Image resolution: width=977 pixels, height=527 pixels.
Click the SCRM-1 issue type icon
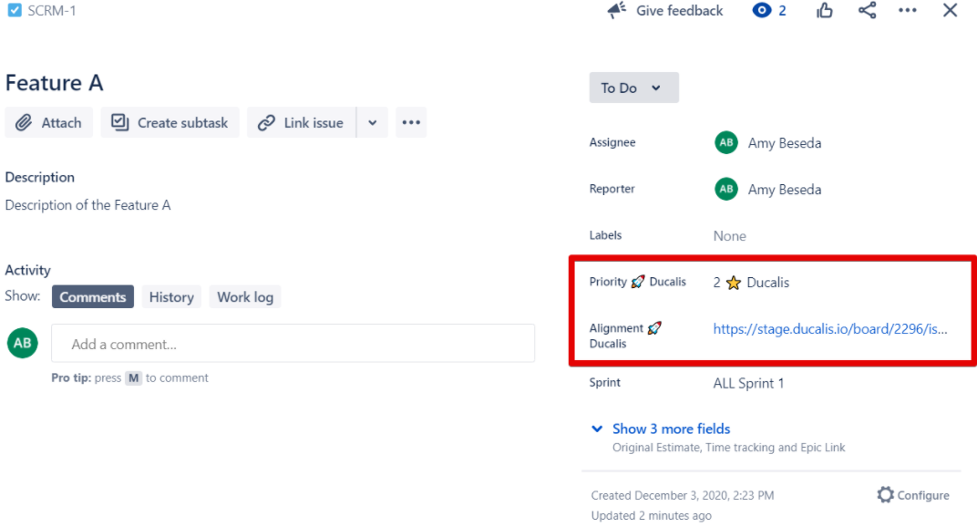(15, 11)
